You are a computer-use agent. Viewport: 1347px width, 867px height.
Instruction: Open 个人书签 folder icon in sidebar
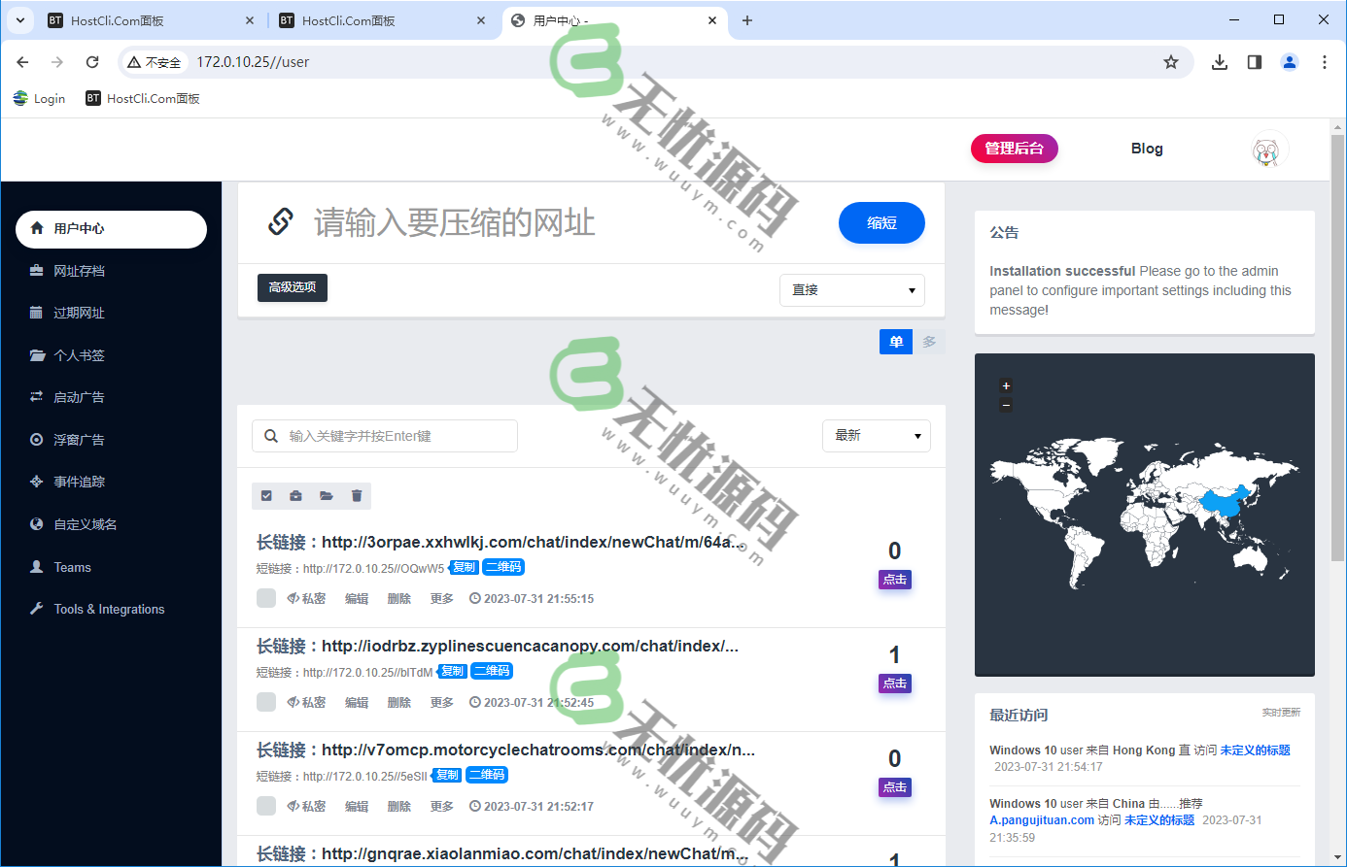pyautogui.click(x=36, y=354)
